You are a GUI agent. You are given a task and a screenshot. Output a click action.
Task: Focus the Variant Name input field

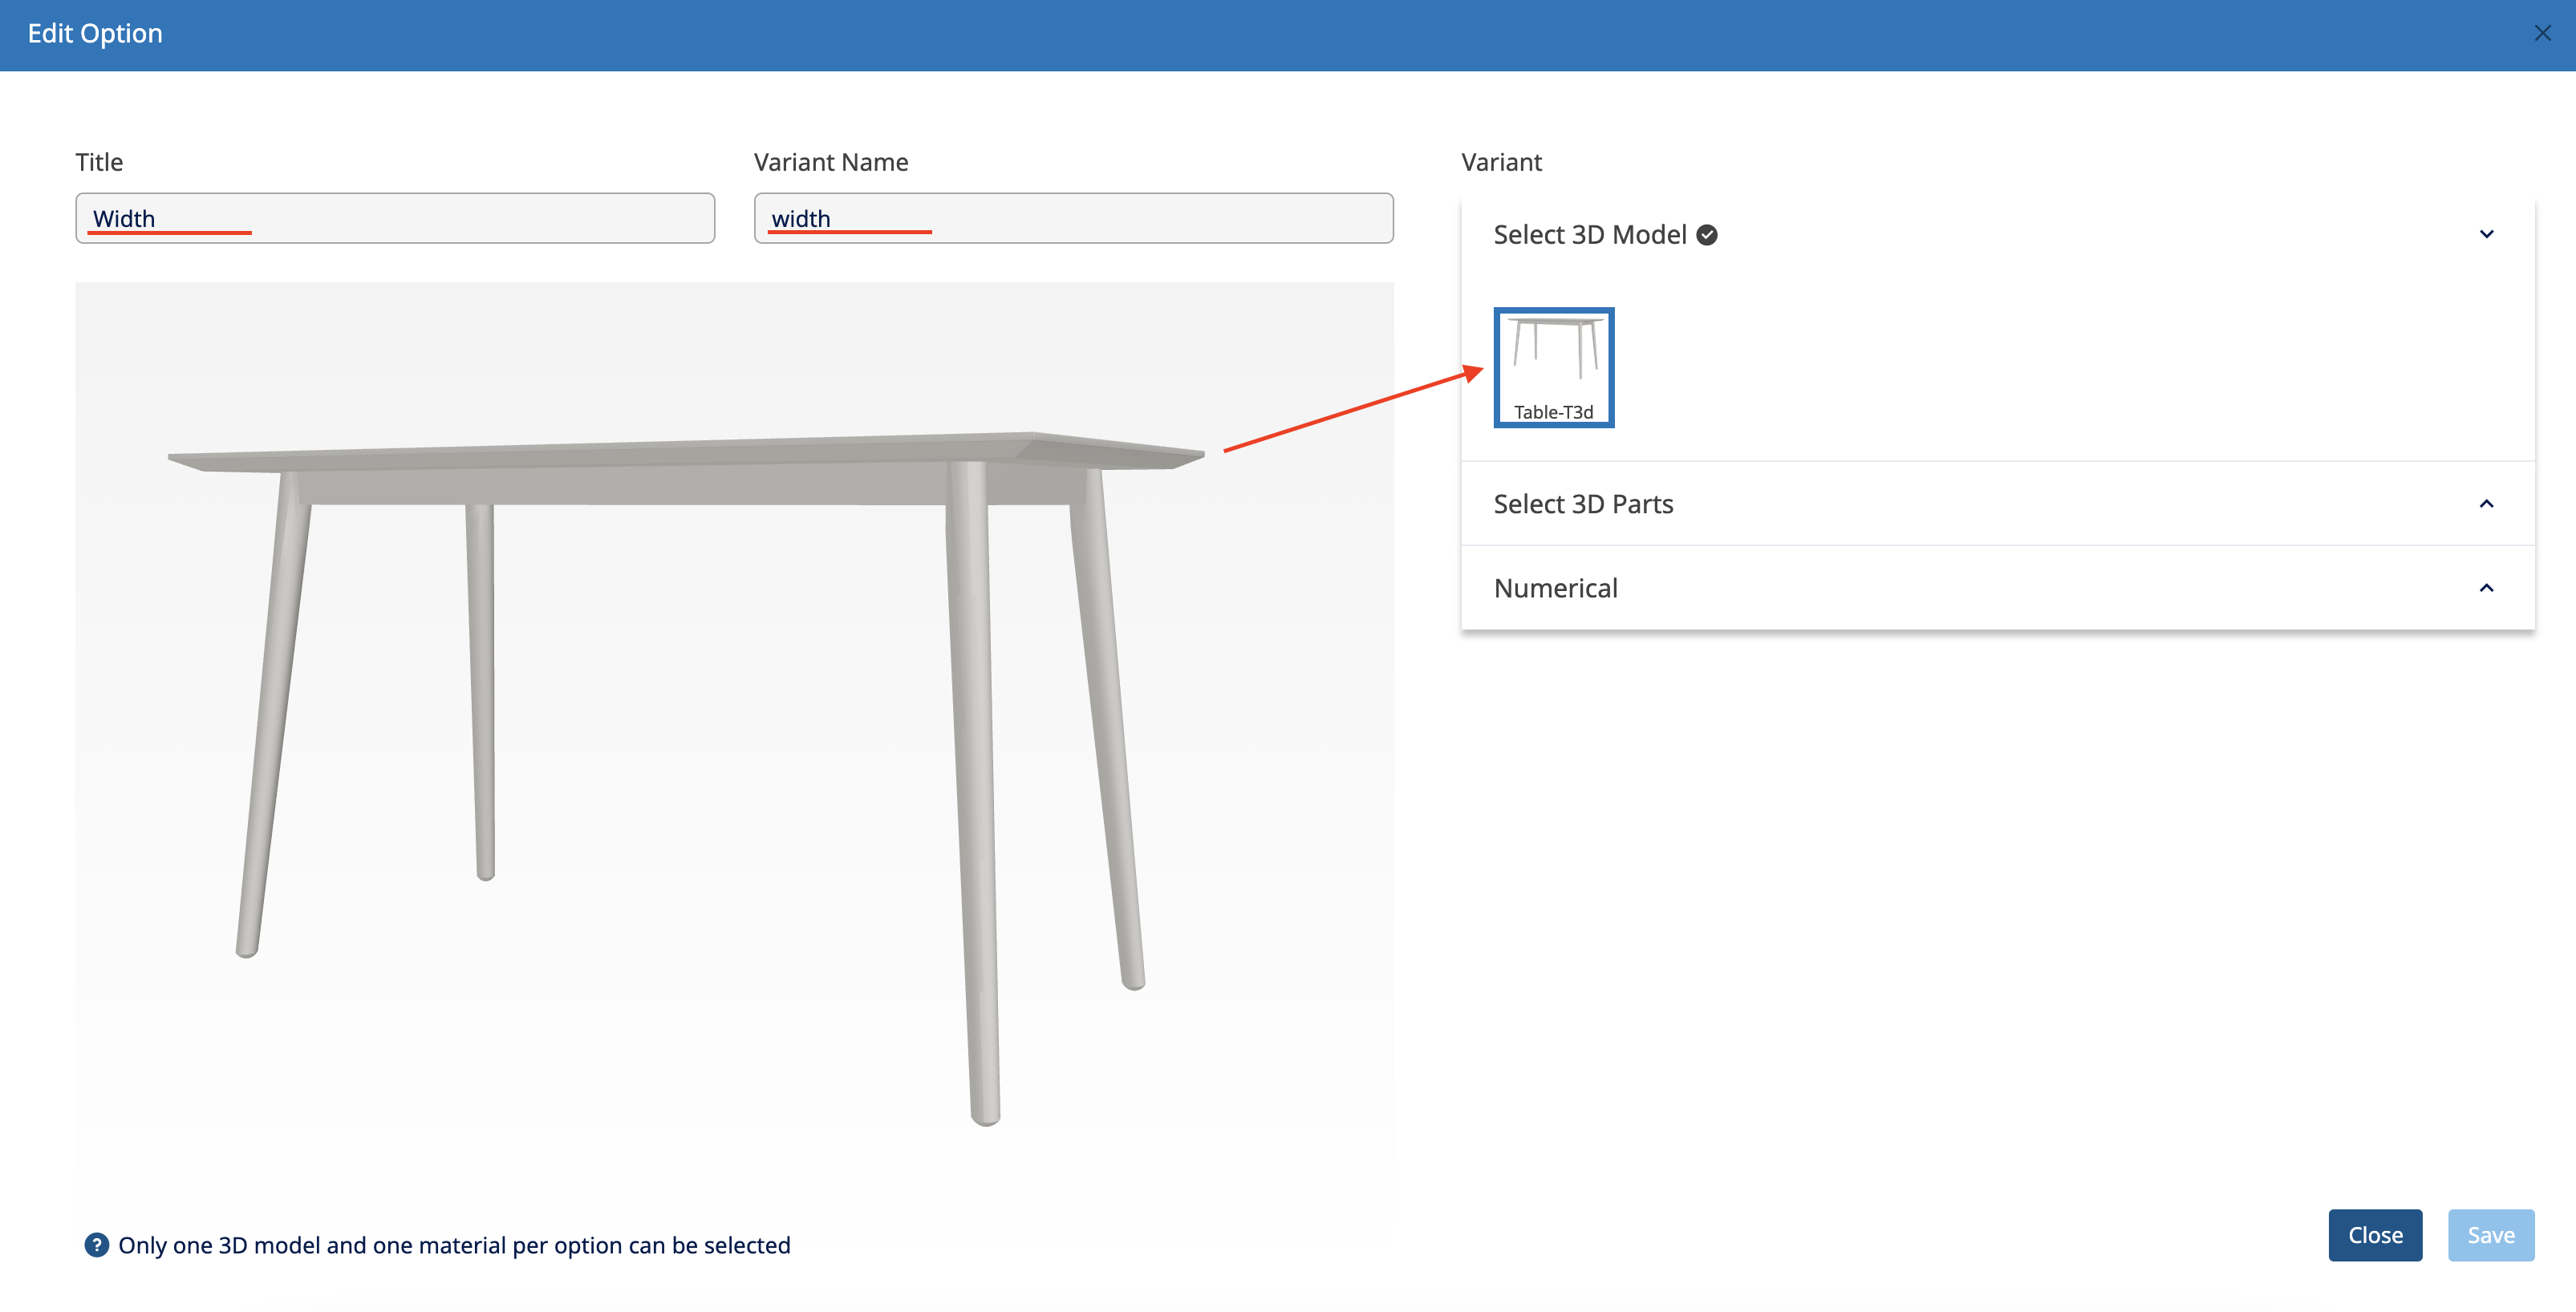coord(1073,219)
